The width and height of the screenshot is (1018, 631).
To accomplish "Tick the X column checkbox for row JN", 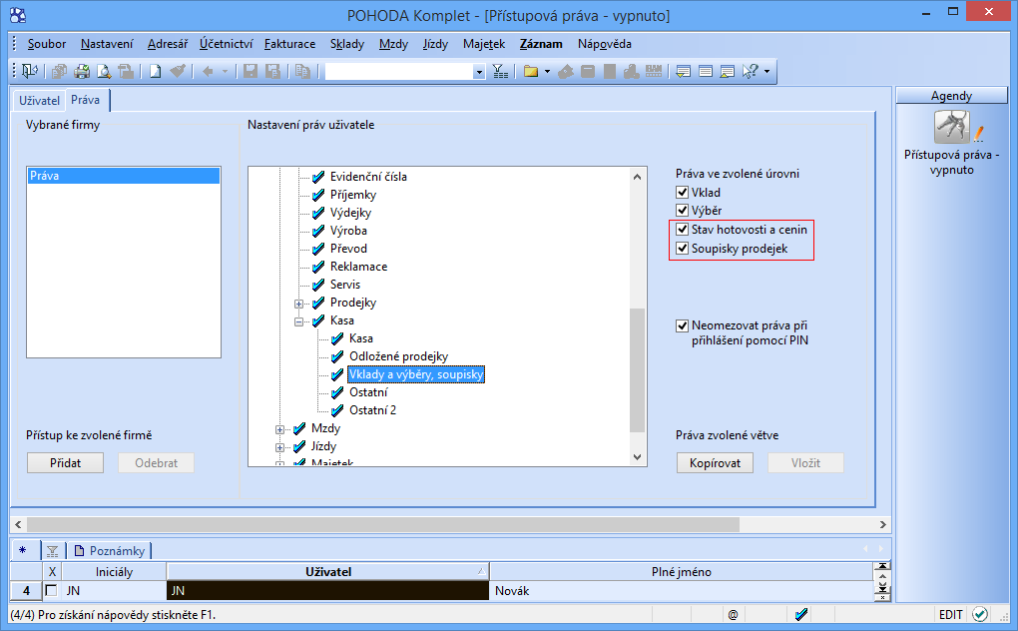I will (51, 591).
